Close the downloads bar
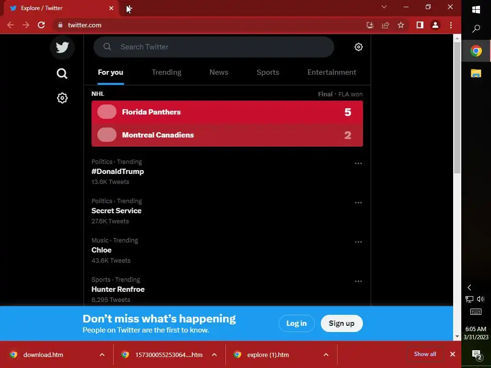 click(x=453, y=354)
